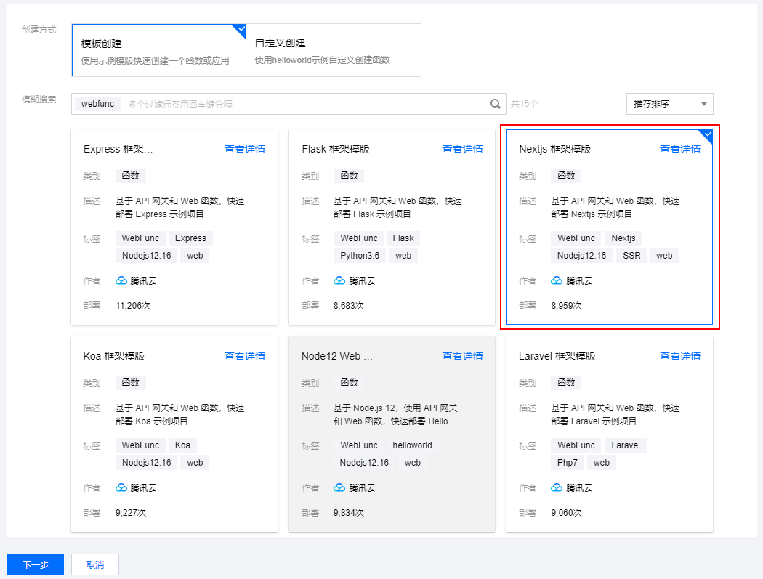Screen dimensions: 763x579
Task: Click the 共15个 result count
Action: (524, 104)
